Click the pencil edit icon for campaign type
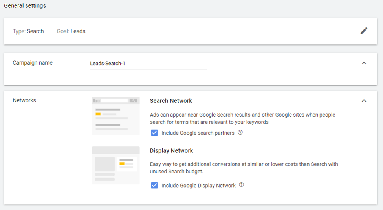The image size is (383, 210). click(364, 31)
